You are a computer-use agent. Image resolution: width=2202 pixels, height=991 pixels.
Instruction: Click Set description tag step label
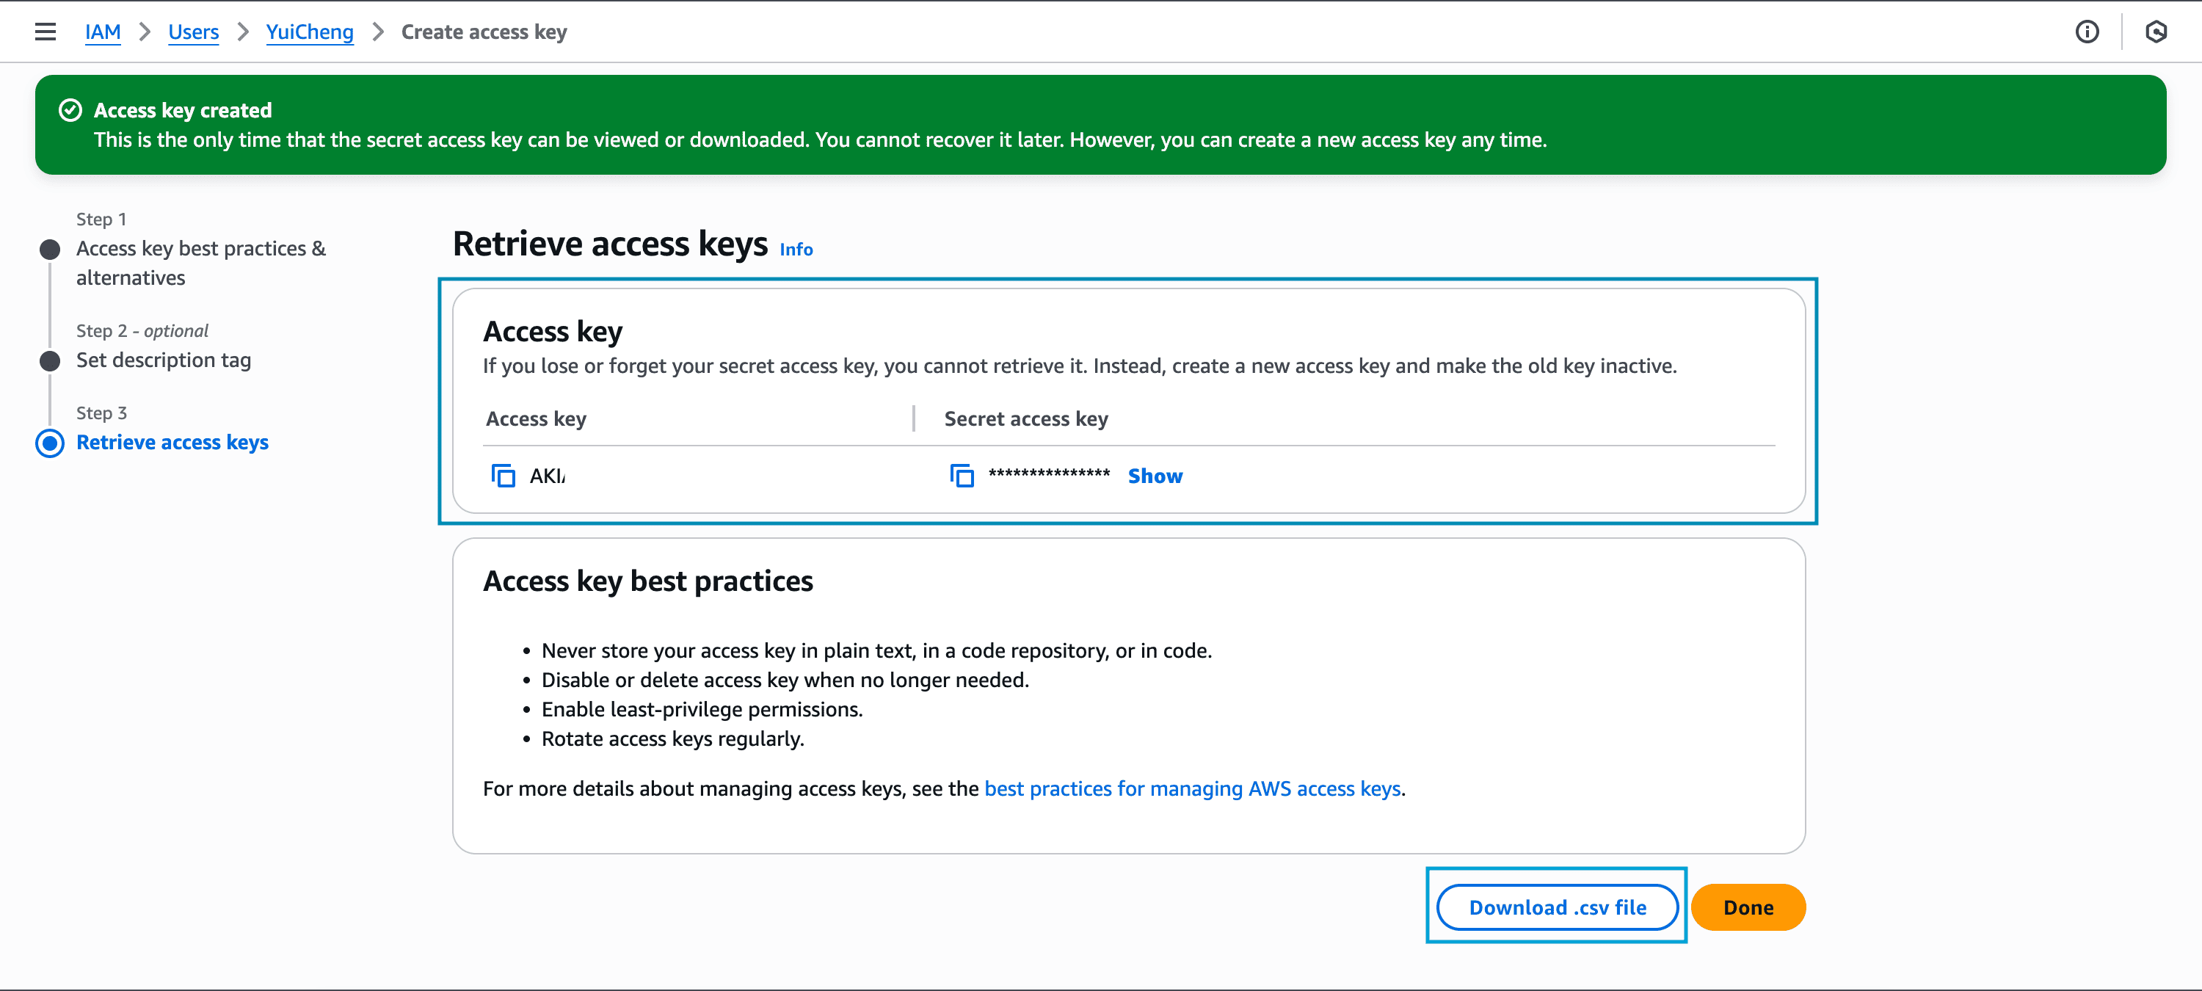tap(163, 360)
